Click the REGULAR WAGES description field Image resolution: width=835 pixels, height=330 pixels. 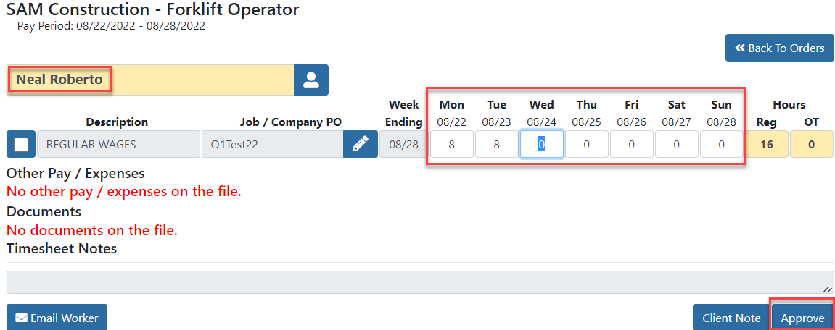tap(118, 144)
